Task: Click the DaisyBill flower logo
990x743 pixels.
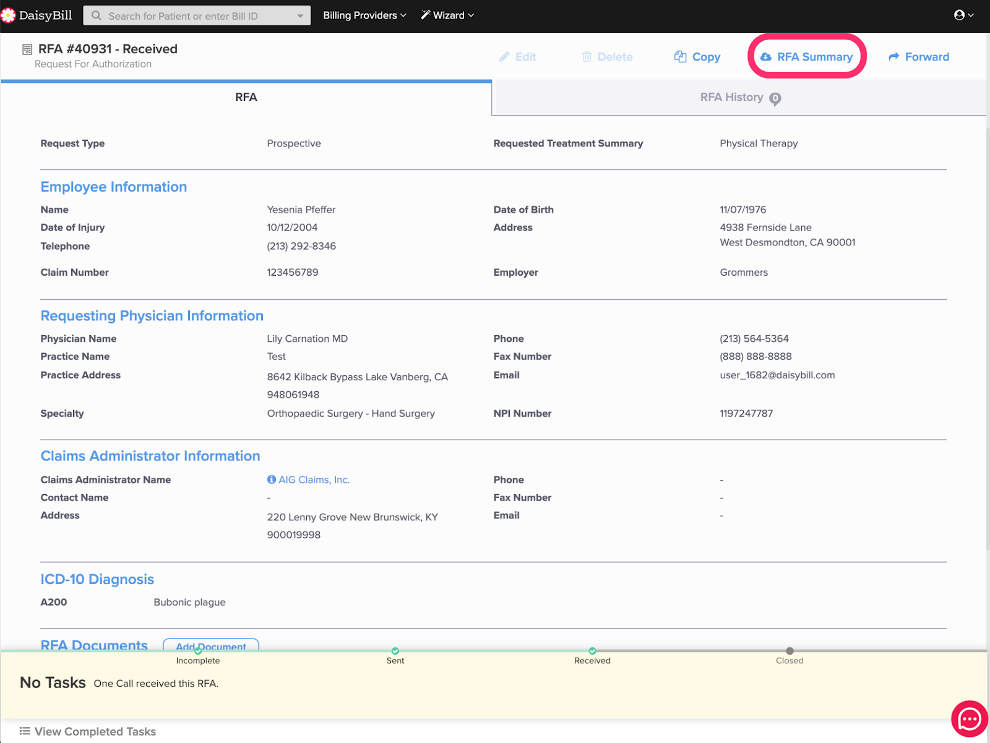Action: tap(8, 15)
